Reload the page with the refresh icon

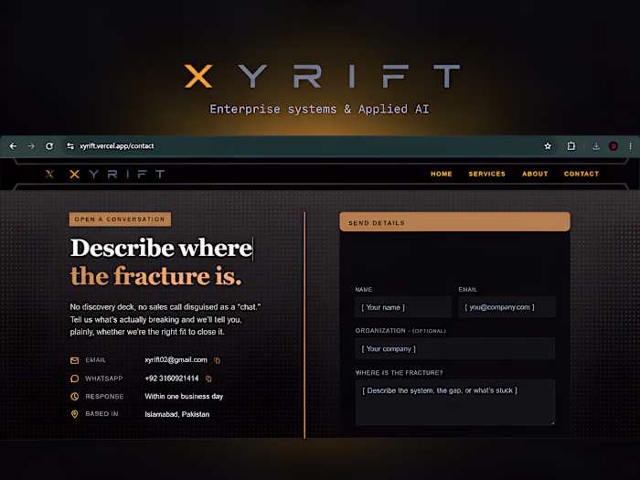click(49, 146)
